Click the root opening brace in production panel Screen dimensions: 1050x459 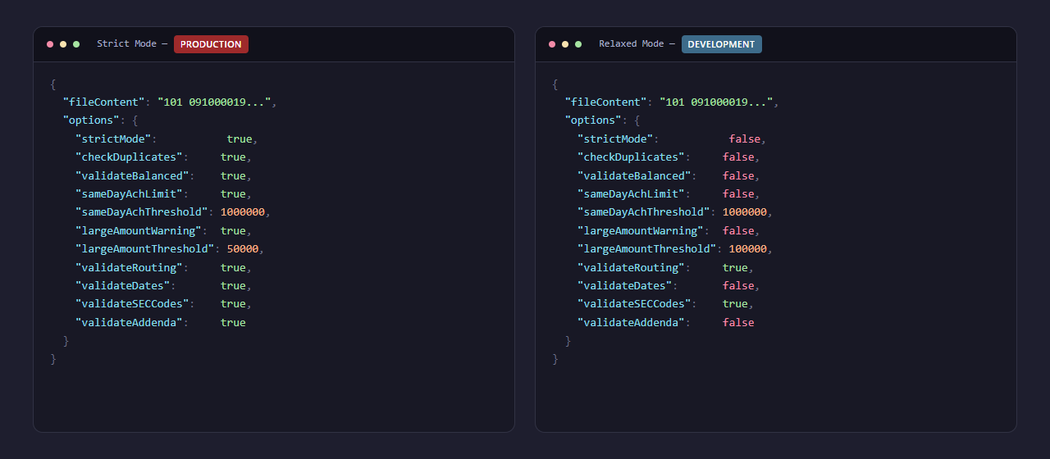click(x=53, y=84)
